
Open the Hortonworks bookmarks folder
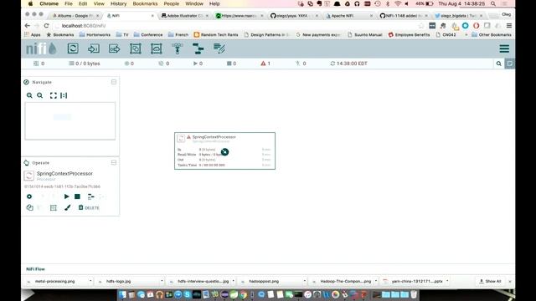(95, 35)
